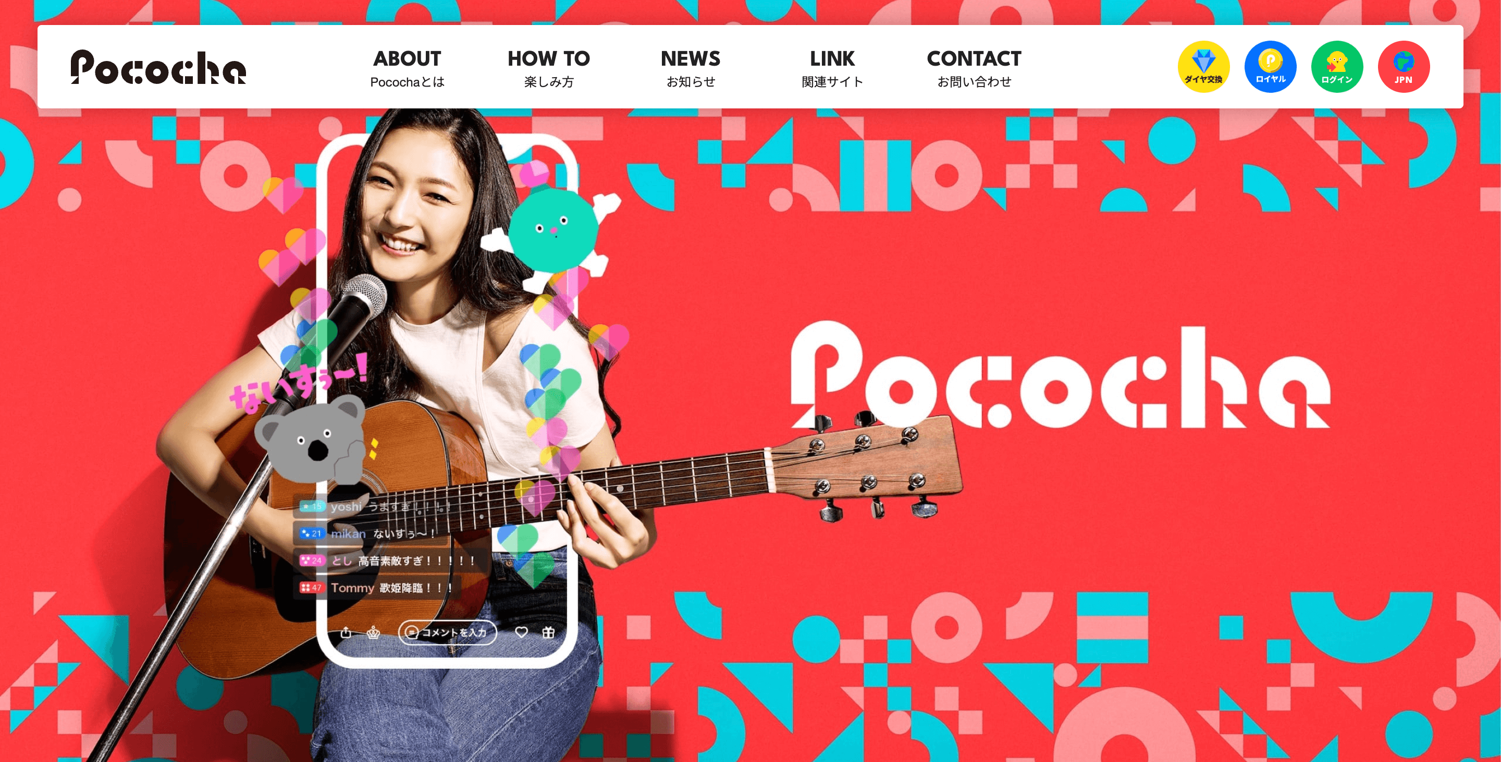Tap the heart icon in phone mockup
The height and width of the screenshot is (762, 1501).
(522, 632)
